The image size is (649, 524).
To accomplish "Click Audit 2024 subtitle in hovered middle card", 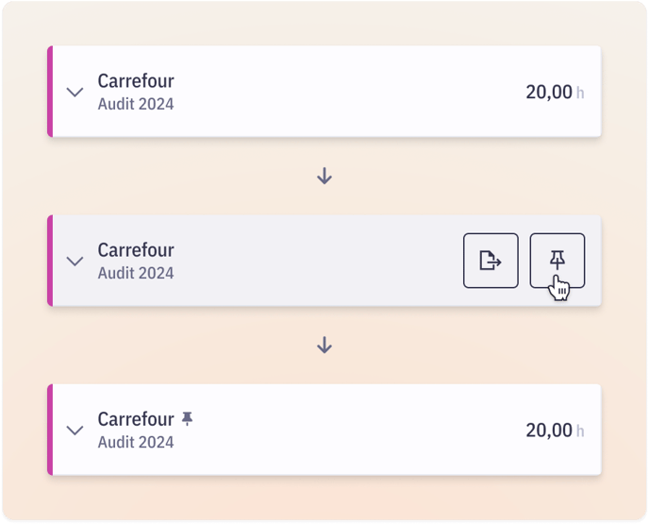I will pyautogui.click(x=136, y=273).
